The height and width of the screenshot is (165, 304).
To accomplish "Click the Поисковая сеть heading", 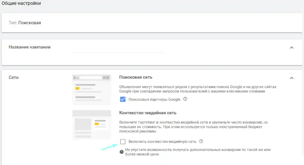I will (136, 77).
